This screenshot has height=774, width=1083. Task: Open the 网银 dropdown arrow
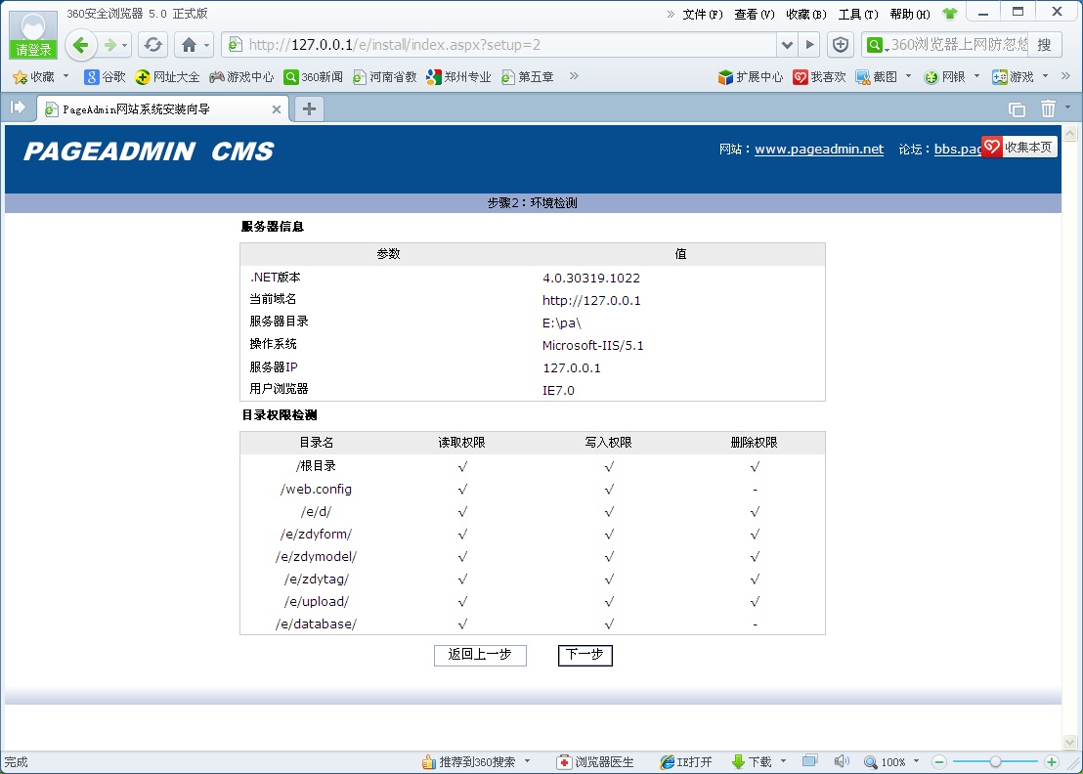(x=976, y=76)
